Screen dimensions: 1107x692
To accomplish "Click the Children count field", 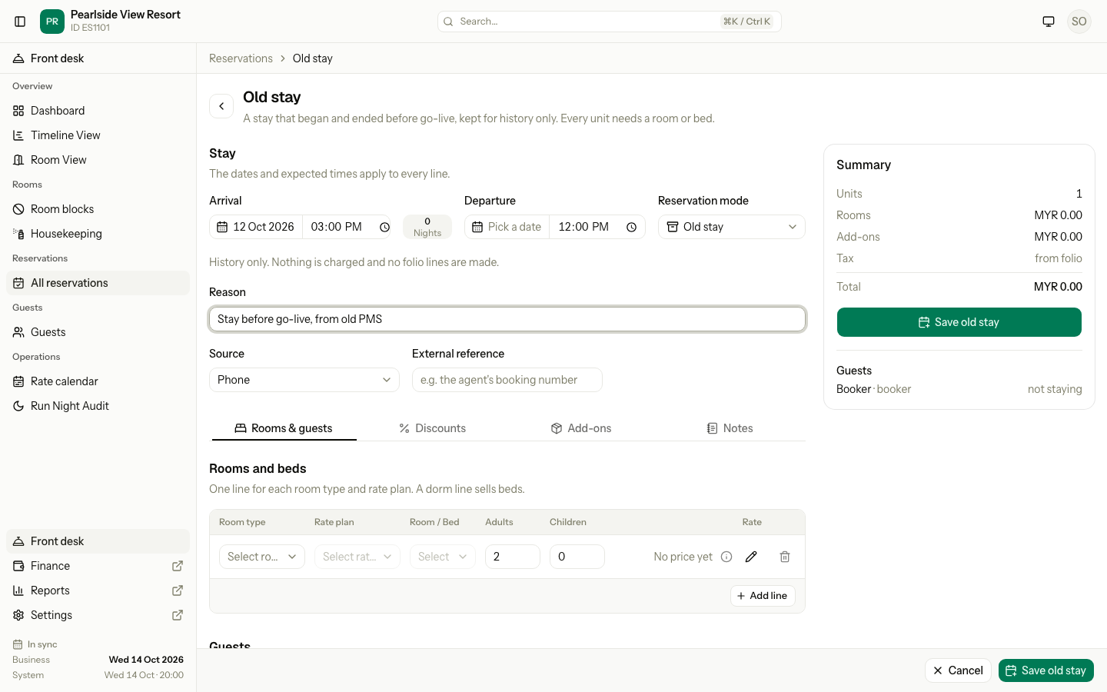I will coord(577,557).
